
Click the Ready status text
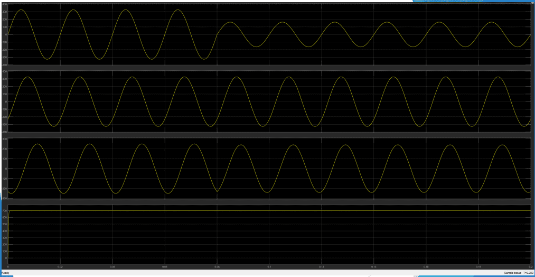click(x=5, y=273)
